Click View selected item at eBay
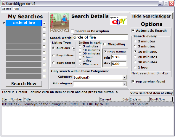This screenshot has width=175, height=137. coord(151,93)
